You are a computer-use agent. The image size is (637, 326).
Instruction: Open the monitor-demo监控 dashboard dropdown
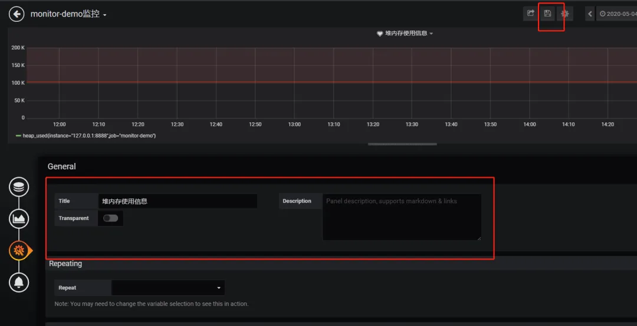point(68,14)
